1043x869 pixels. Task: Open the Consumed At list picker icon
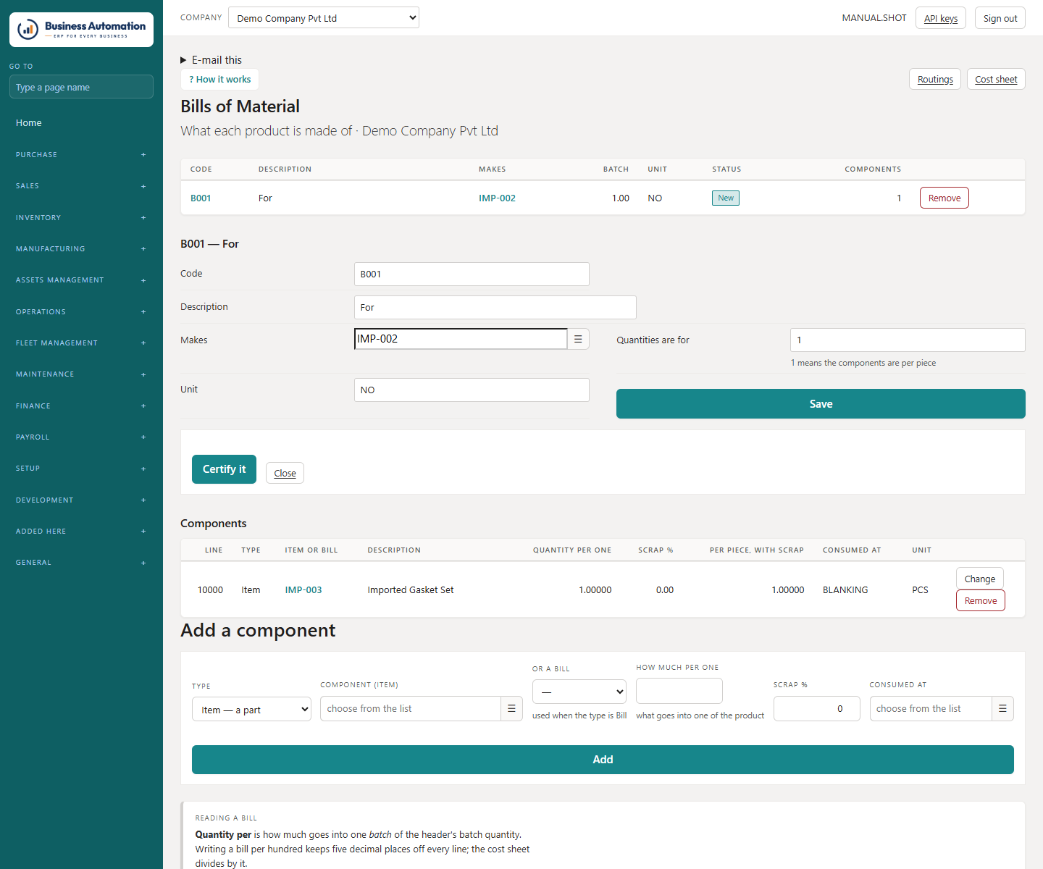coord(1002,709)
